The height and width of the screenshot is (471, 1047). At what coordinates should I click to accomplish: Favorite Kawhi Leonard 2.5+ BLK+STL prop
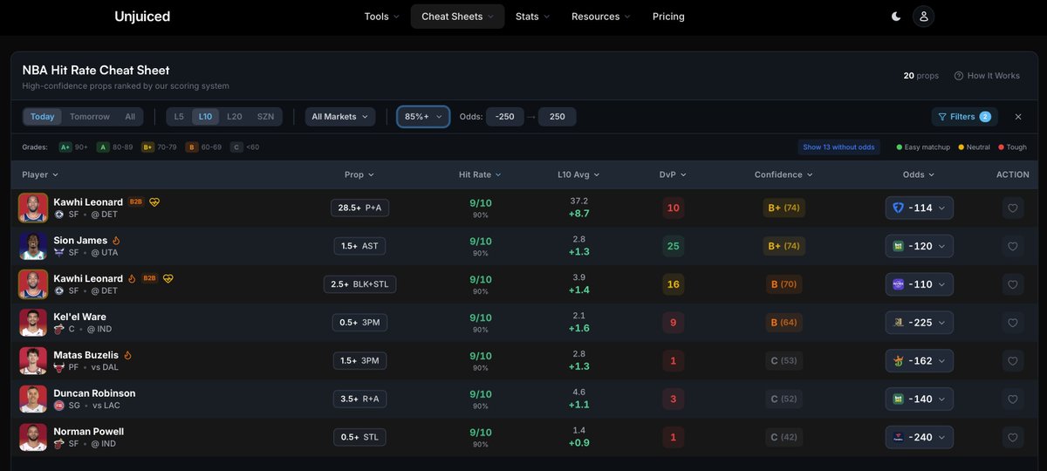[x=1012, y=285]
